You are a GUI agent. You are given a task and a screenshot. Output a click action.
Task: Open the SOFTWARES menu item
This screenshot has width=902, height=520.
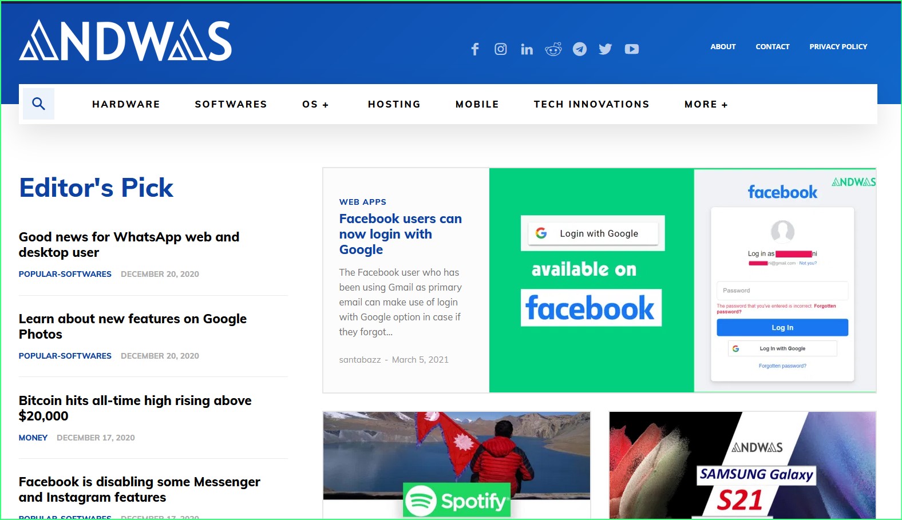pyautogui.click(x=231, y=104)
